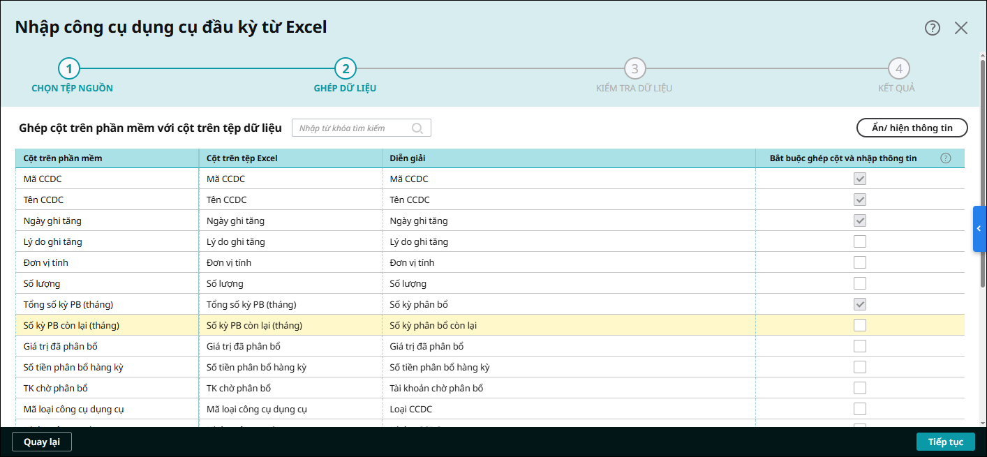Check the Số lượng required checkbox
The width and height of the screenshot is (987, 457).
[x=860, y=283]
